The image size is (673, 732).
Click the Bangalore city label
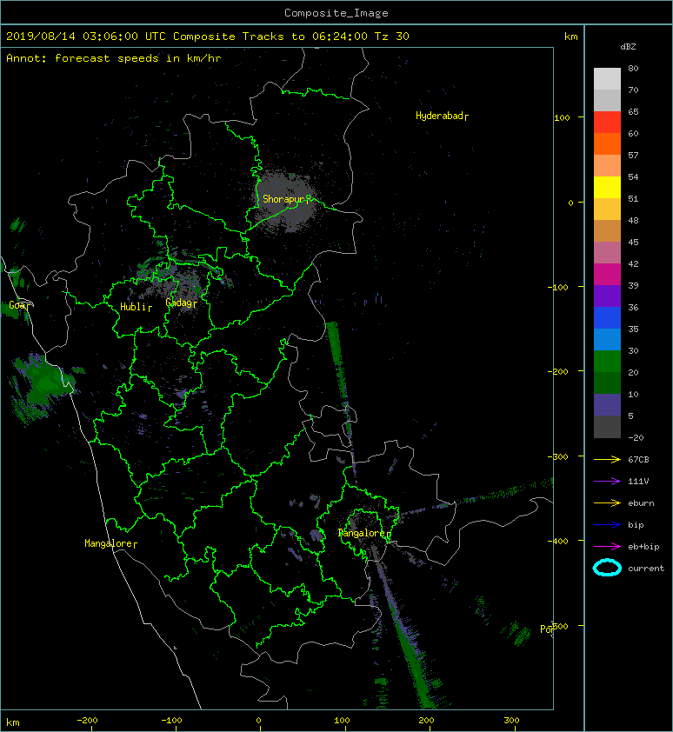363,533
